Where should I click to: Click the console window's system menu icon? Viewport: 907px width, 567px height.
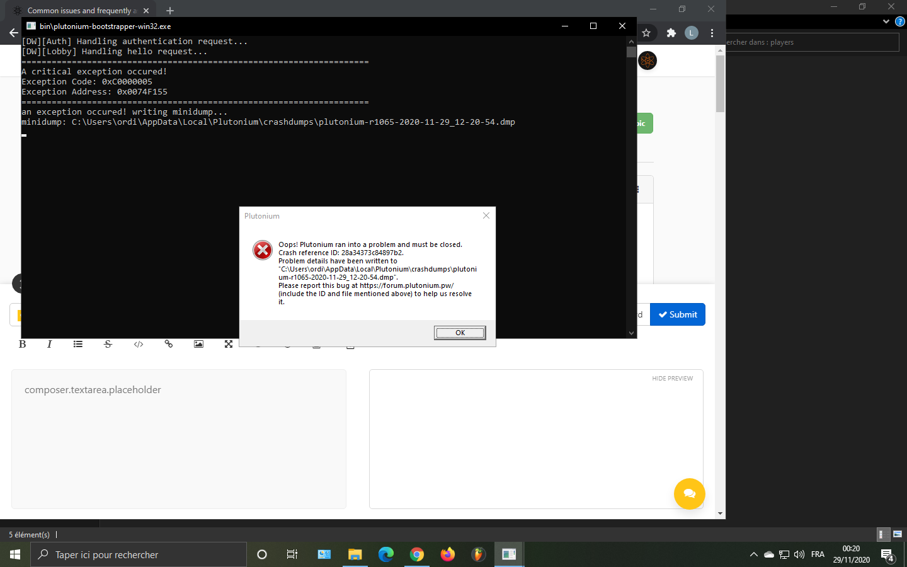31,26
